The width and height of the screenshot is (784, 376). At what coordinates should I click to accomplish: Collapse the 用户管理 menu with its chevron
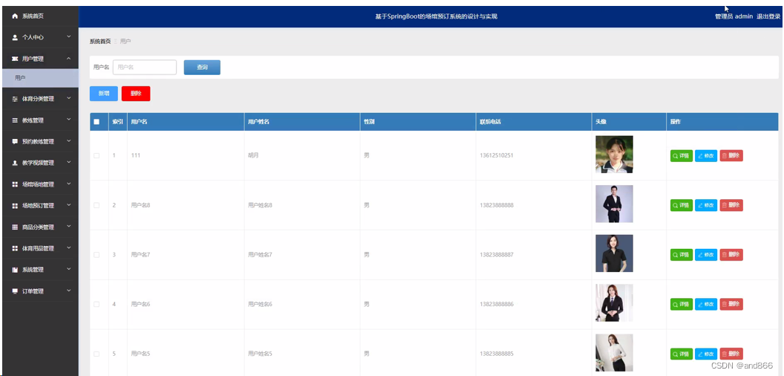pyautogui.click(x=69, y=59)
